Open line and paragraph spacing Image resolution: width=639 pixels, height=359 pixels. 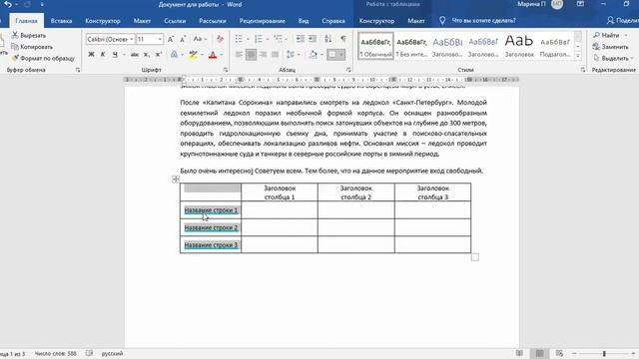291,55
